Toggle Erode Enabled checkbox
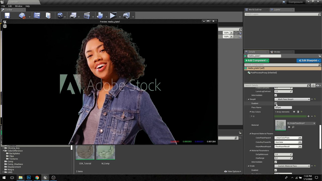Viewport: 322px width, 181px height. 276,170
